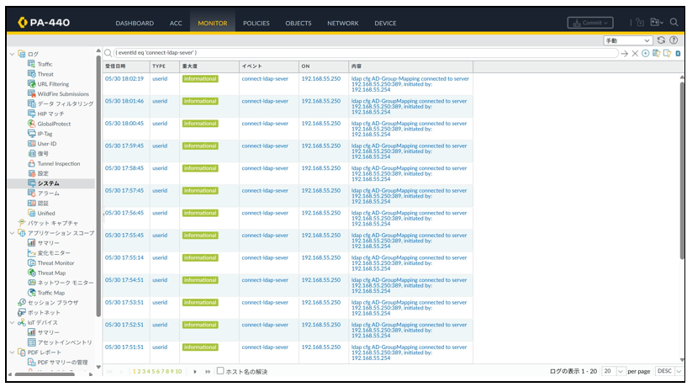The width and height of the screenshot is (687, 387).
Task: Open the IP-Tag log
Action: (x=45, y=134)
